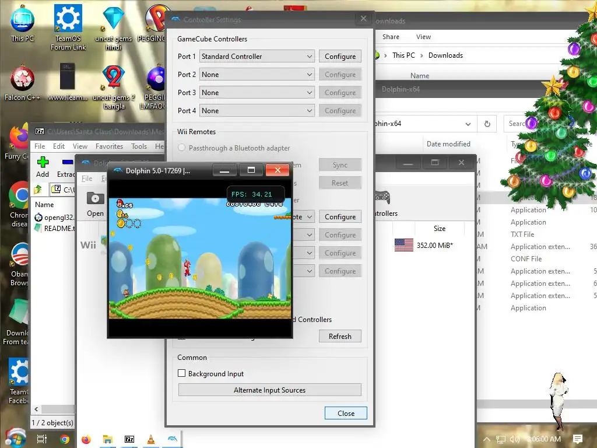
Task: Open the Port 2 controller dropdown
Action: (257, 75)
